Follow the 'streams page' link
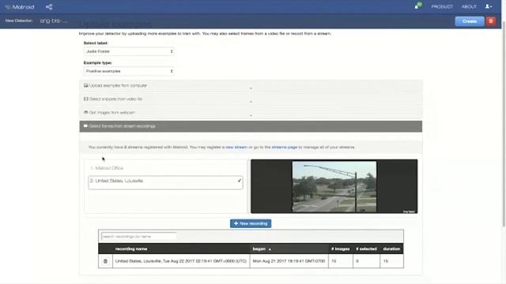Viewport: 506px width, 284px height. pyautogui.click(x=285, y=148)
